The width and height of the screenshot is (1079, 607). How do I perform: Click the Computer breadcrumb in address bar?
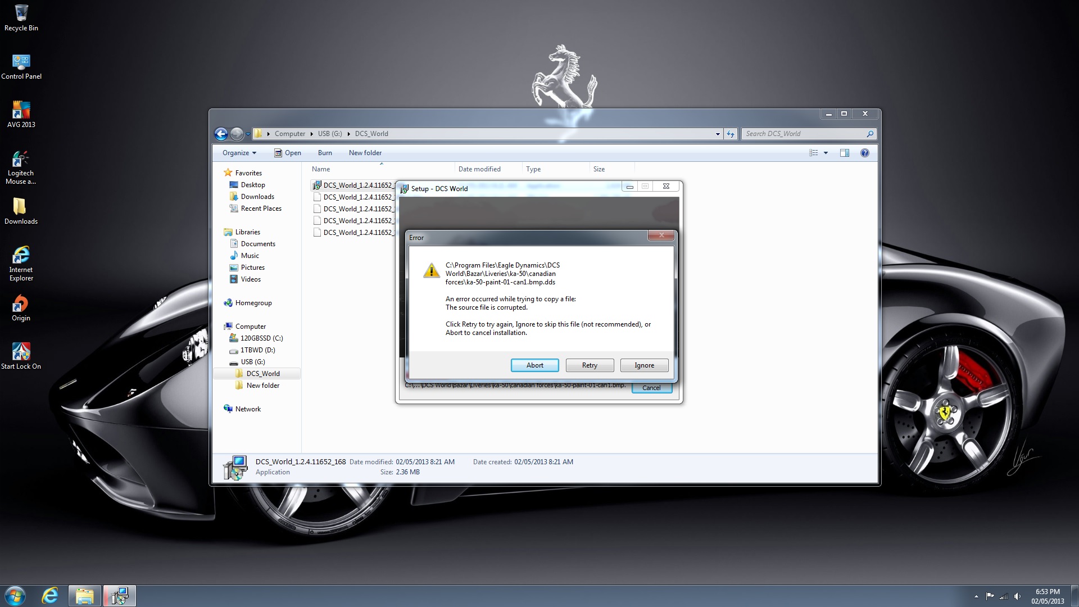(290, 134)
